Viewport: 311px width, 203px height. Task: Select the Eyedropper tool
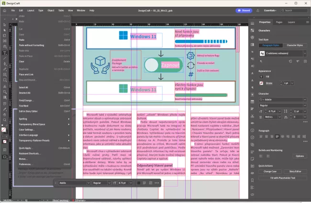[x=5, y=109]
